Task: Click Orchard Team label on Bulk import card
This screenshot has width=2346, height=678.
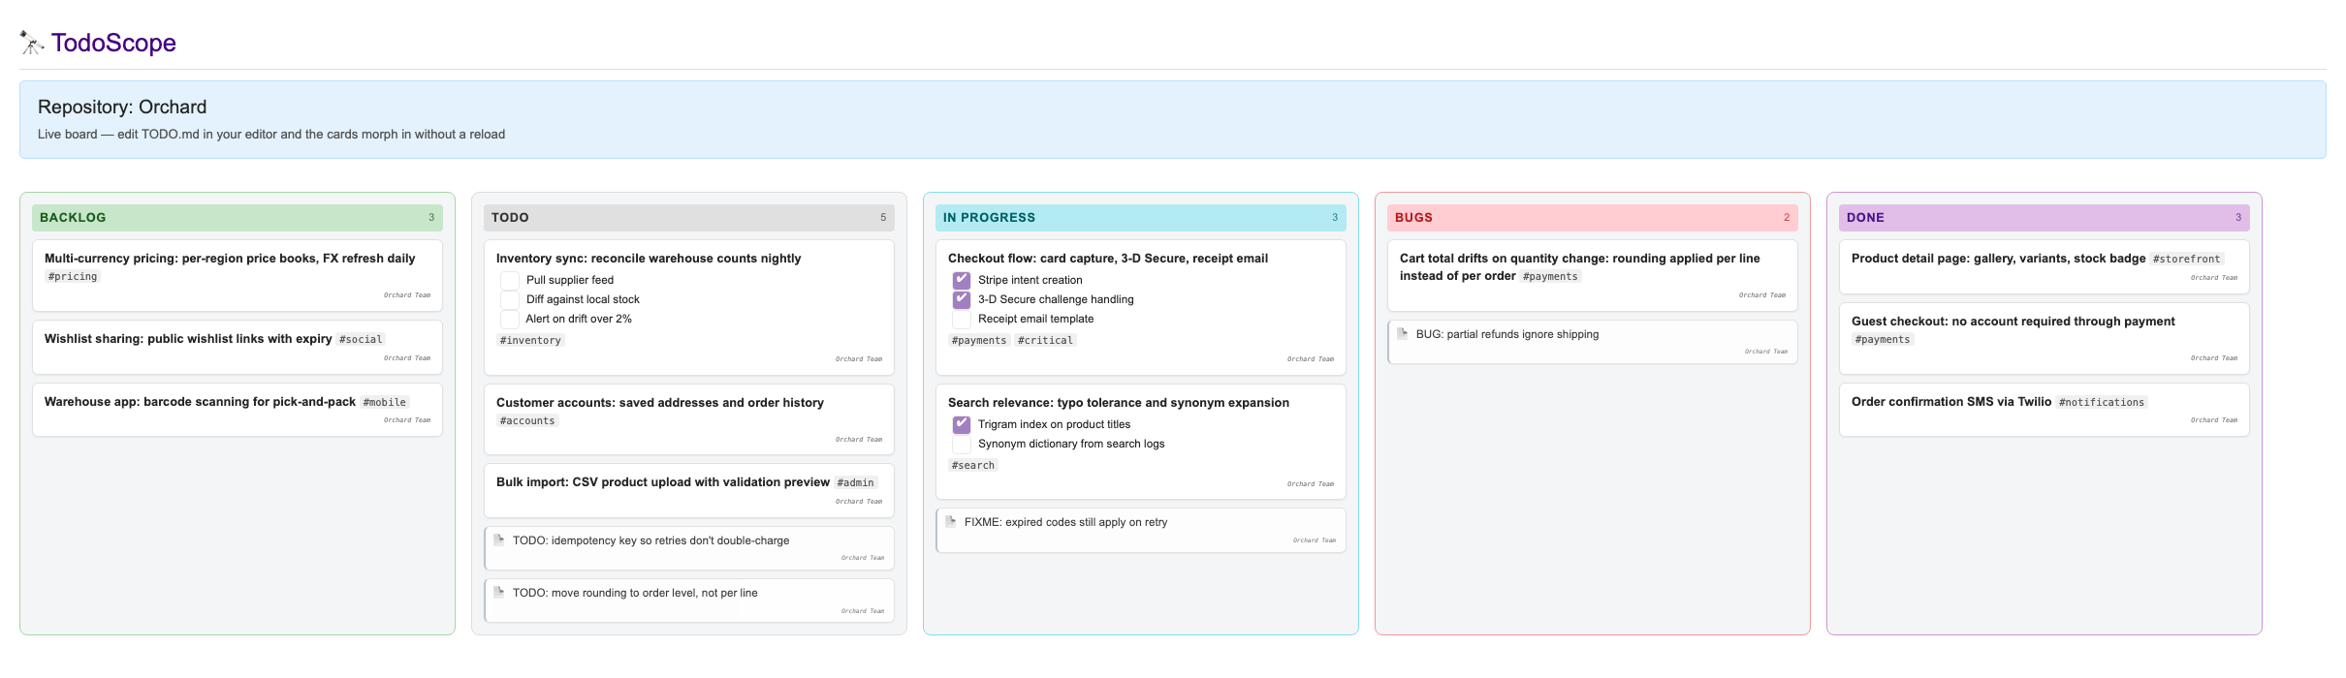Action: pos(859,502)
